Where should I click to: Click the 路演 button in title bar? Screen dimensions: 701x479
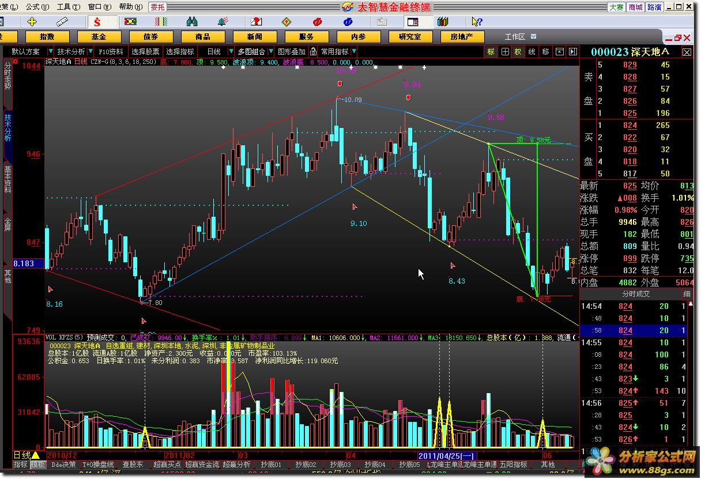(654, 7)
